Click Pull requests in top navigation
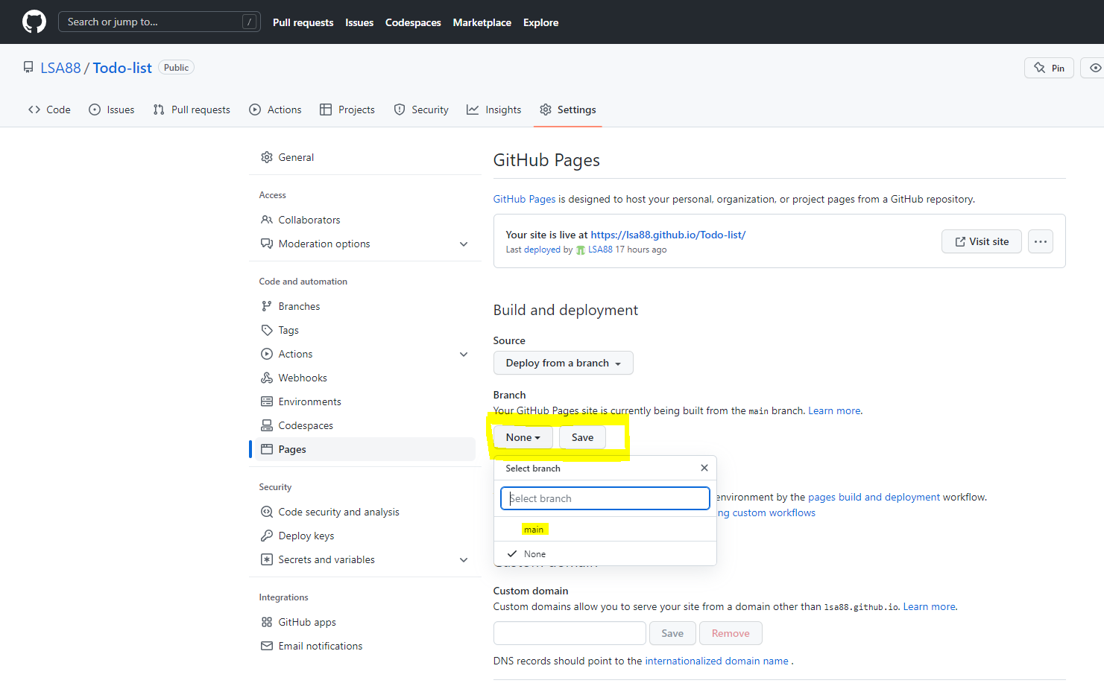 (x=303, y=22)
